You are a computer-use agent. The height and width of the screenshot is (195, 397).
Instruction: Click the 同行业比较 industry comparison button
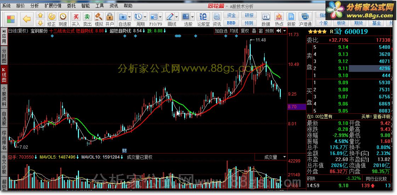(x=376, y=179)
